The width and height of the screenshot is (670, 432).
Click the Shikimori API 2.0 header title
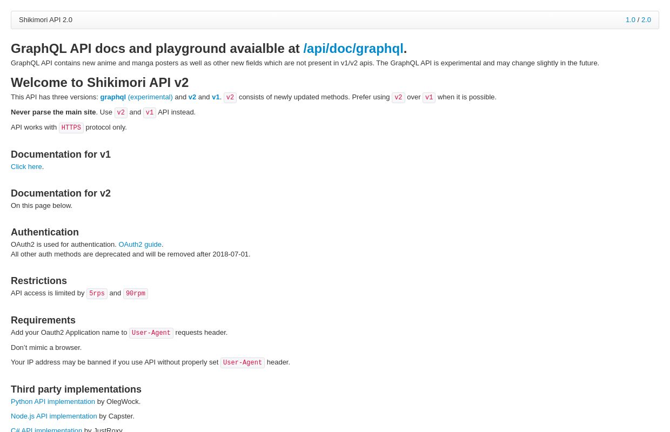[x=45, y=20]
